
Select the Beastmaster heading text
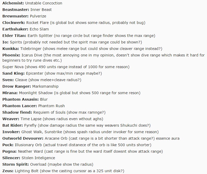(x=16, y=10)
